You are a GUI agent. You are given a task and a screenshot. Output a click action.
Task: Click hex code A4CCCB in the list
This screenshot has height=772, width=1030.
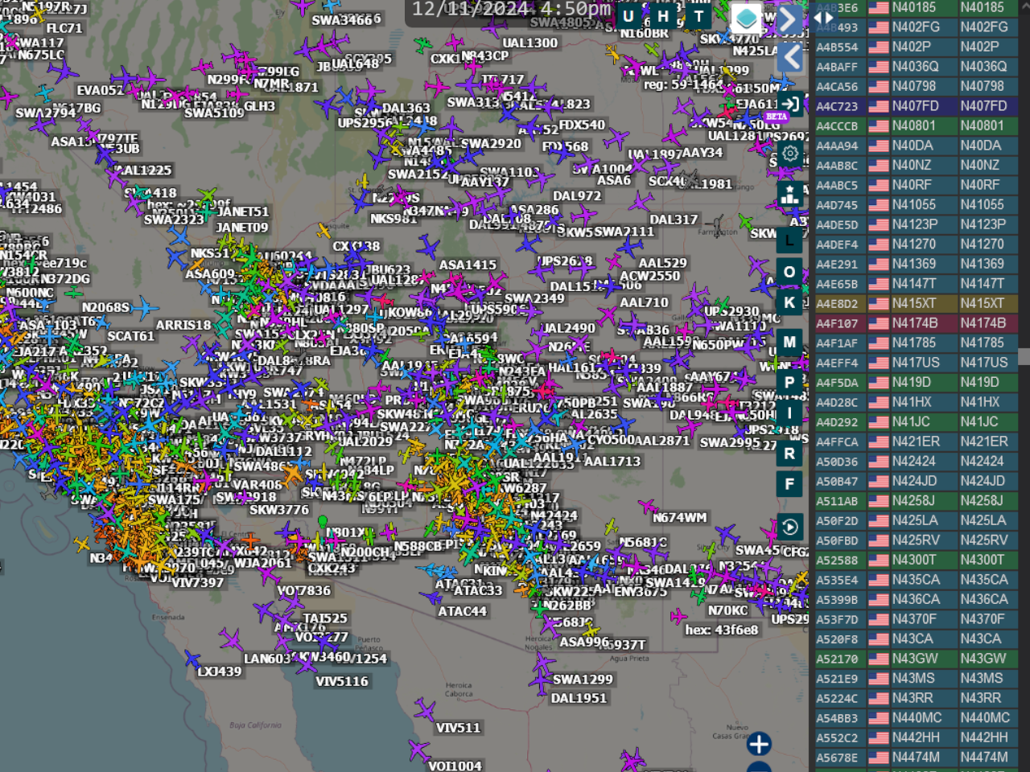[x=837, y=126]
